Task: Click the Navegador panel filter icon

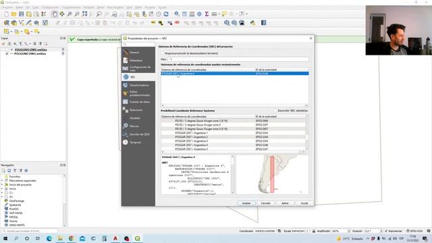Action: coord(15,171)
